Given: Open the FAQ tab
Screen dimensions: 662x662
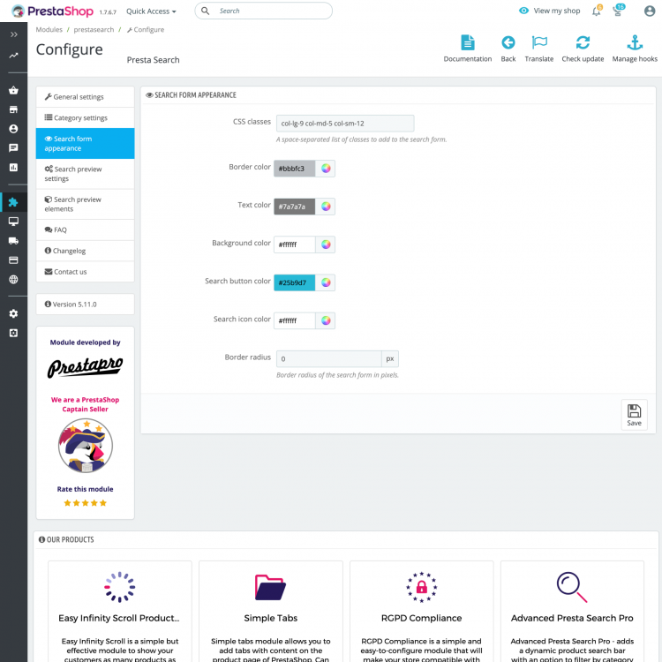Looking at the screenshot, I should tap(86, 229).
